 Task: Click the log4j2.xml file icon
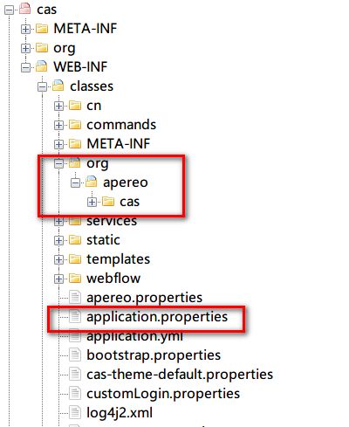(x=75, y=412)
